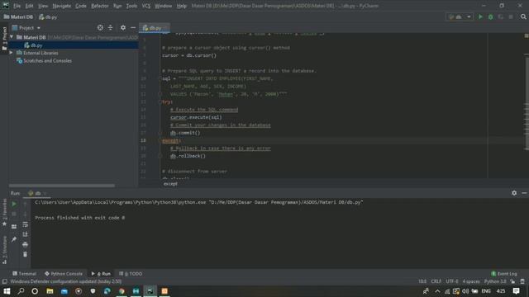Click the Materi DB breadcrumb
Image resolution: width=529 pixels, height=297 pixels.
(x=18, y=16)
